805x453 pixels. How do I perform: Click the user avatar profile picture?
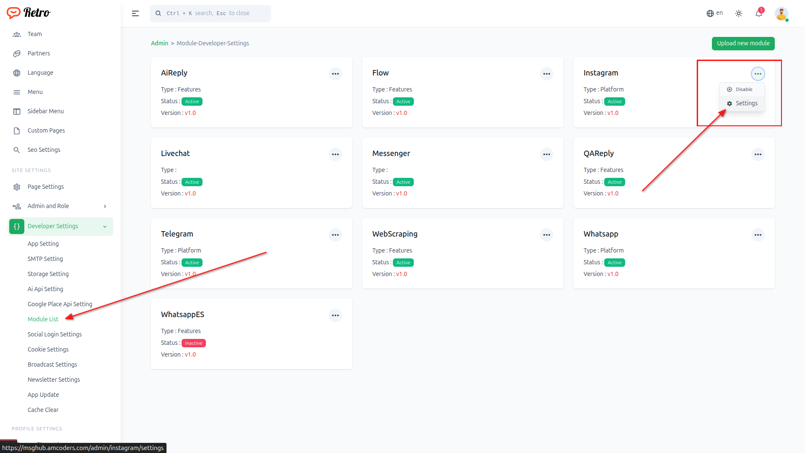[781, 13]
